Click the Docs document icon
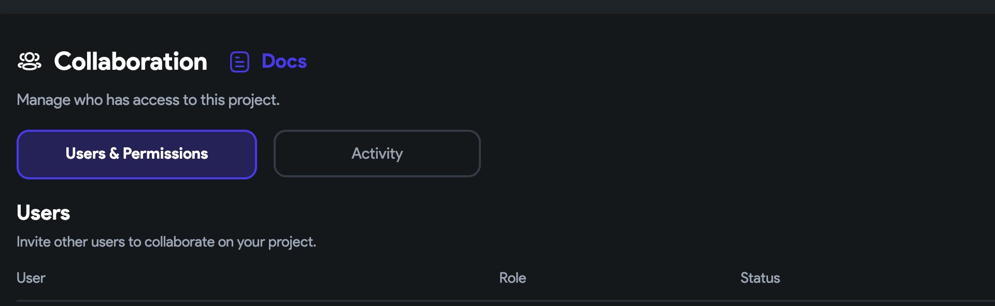Image resolution: width=995 pixels, height=306 pixels. 239,62
